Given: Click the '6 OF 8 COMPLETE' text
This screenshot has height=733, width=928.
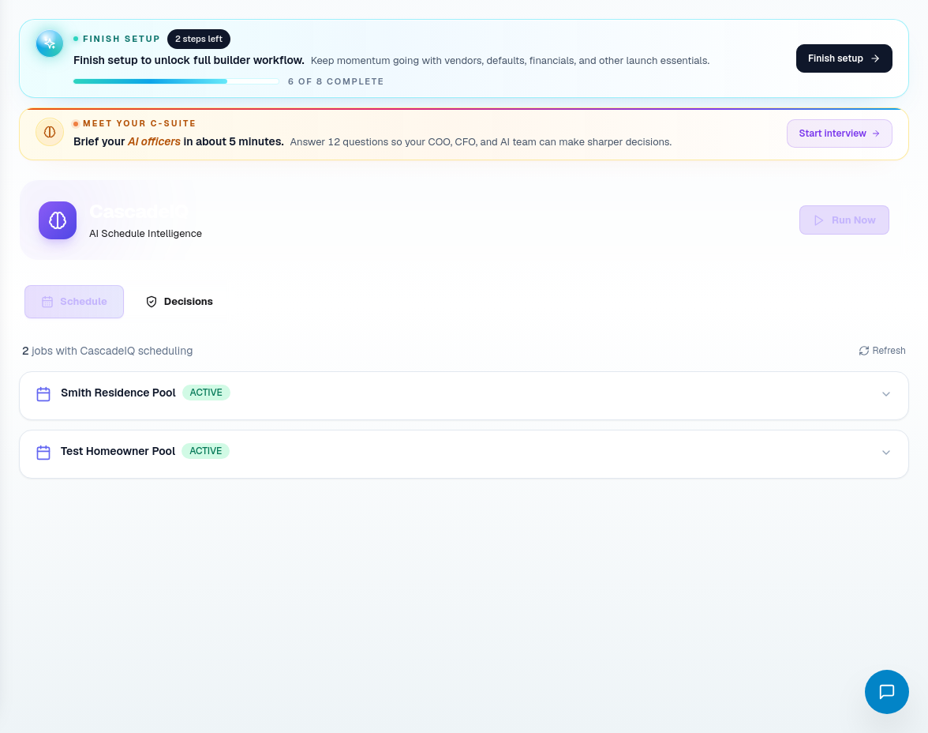Looking at the screenshot, I should pos(335,82).
